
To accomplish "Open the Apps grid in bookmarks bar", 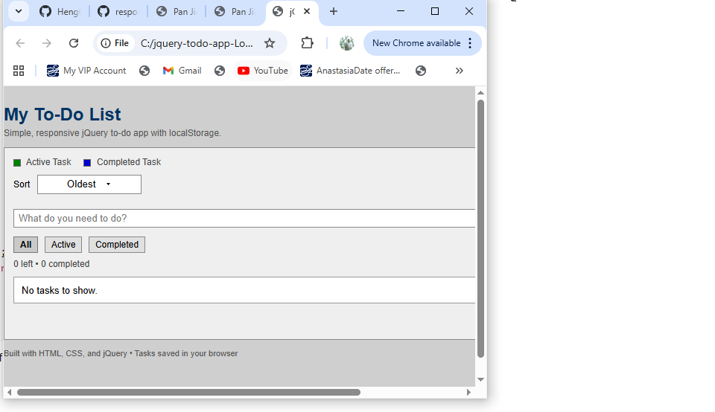I will click(x=18, y=71).
